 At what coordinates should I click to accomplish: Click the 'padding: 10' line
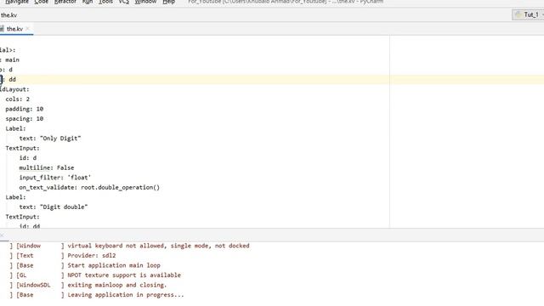(x=25, y=109)
